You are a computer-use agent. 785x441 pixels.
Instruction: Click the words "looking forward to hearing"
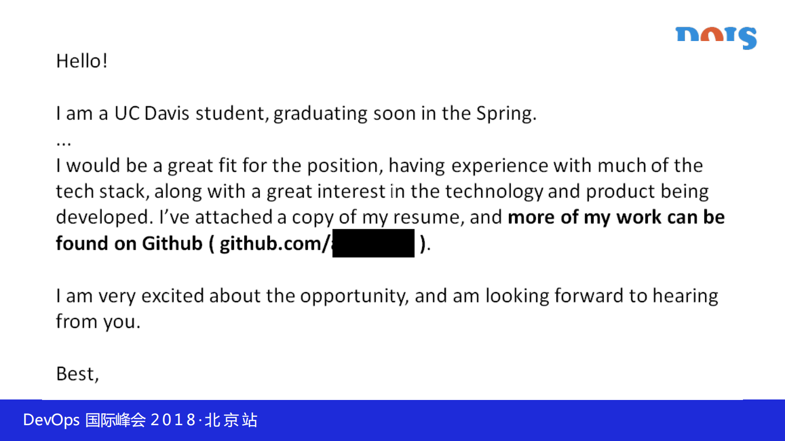tap(601, 296)
